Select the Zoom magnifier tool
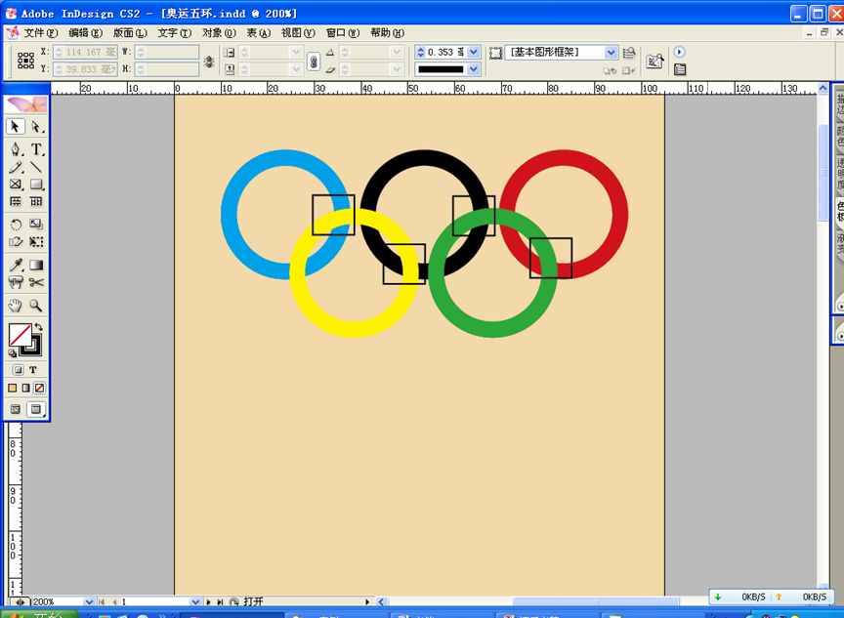 (x=36, y=306)
